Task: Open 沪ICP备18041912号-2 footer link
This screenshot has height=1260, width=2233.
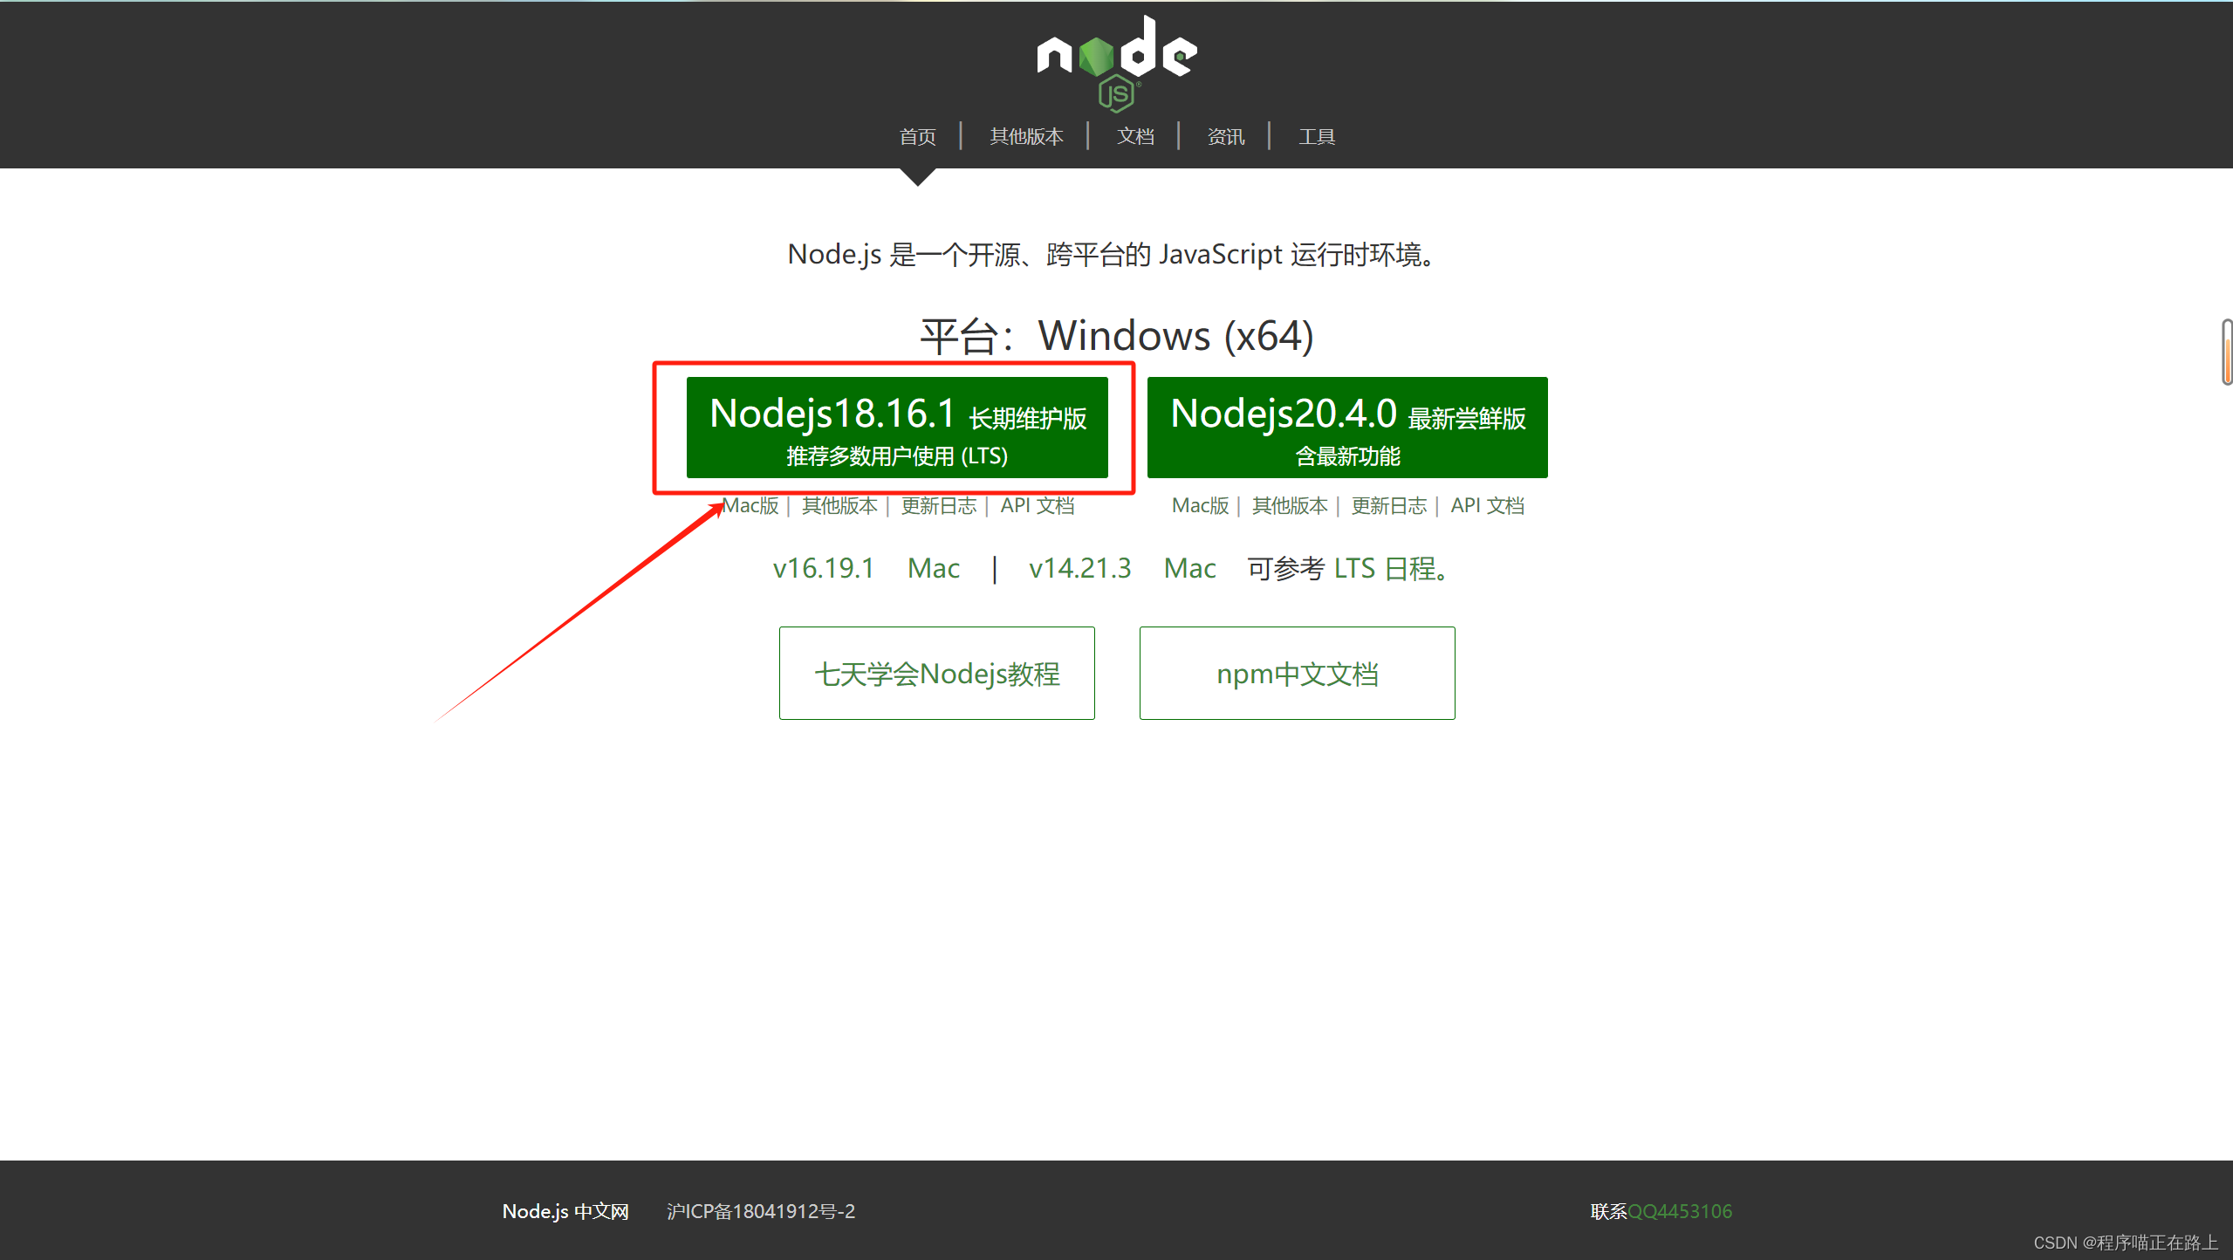Action: tap(761, 1211)
